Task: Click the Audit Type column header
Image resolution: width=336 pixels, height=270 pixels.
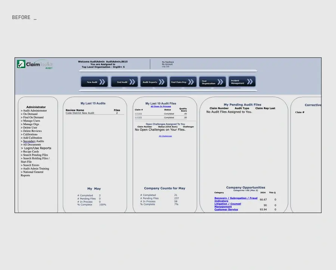Action: point(242,108)
